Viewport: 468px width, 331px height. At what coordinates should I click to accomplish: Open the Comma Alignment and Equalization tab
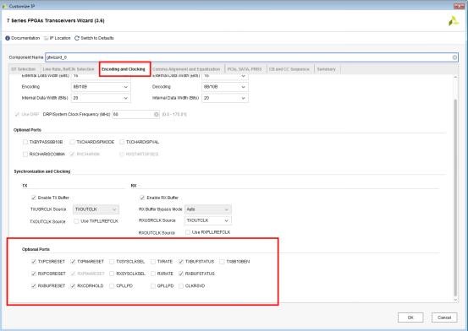point(186,69)
